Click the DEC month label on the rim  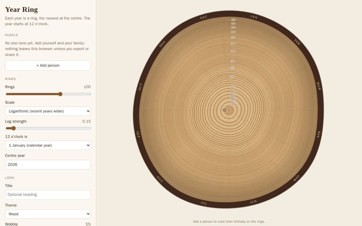204,18
